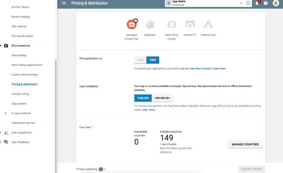Collapse the Store presence section
Image resolution: width=283 pixels, height=173 pixels.
(1, 46)
